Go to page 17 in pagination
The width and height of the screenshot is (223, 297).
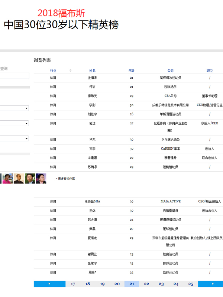pos(73,284)
